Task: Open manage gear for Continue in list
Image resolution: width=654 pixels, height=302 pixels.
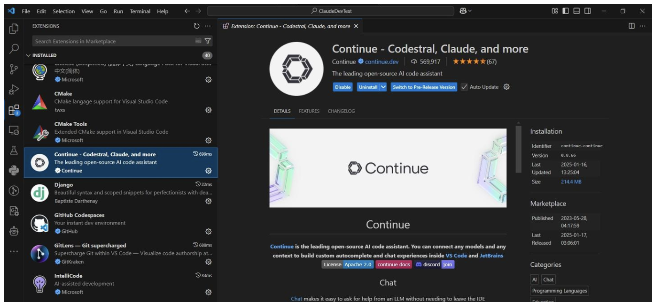Action: (x=209, y=171)
